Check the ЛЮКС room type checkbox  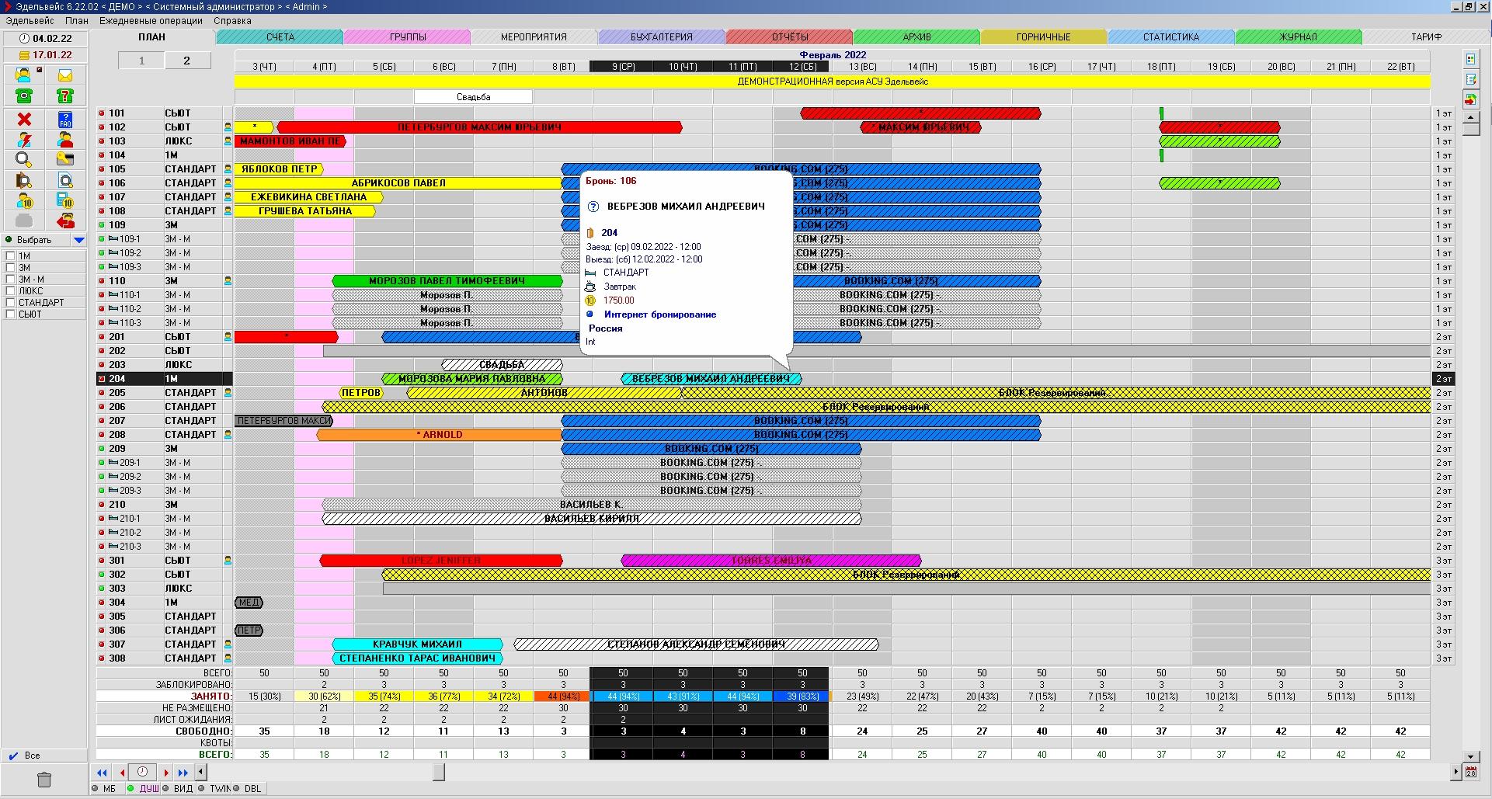[11, 291]
